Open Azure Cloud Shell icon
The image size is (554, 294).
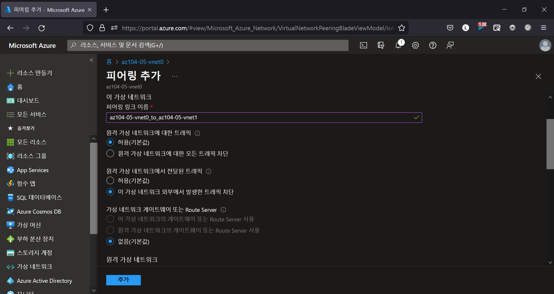click(363, 45)
